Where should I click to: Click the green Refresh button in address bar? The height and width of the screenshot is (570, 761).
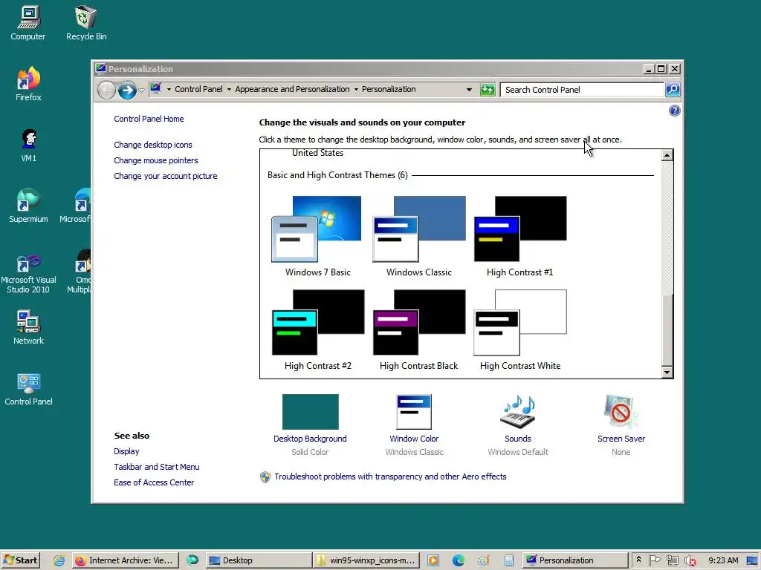pos(488,90)
